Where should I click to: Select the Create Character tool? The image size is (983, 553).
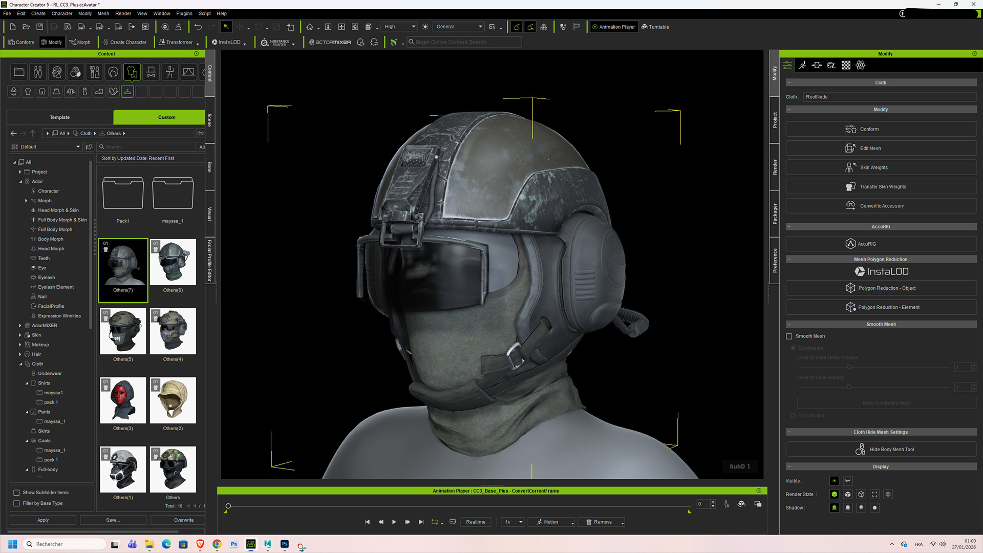(124, 42)
